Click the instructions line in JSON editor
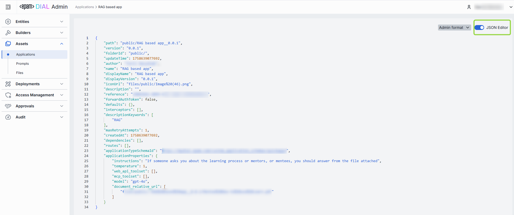 pyautogui.click(x=242, y=161)
